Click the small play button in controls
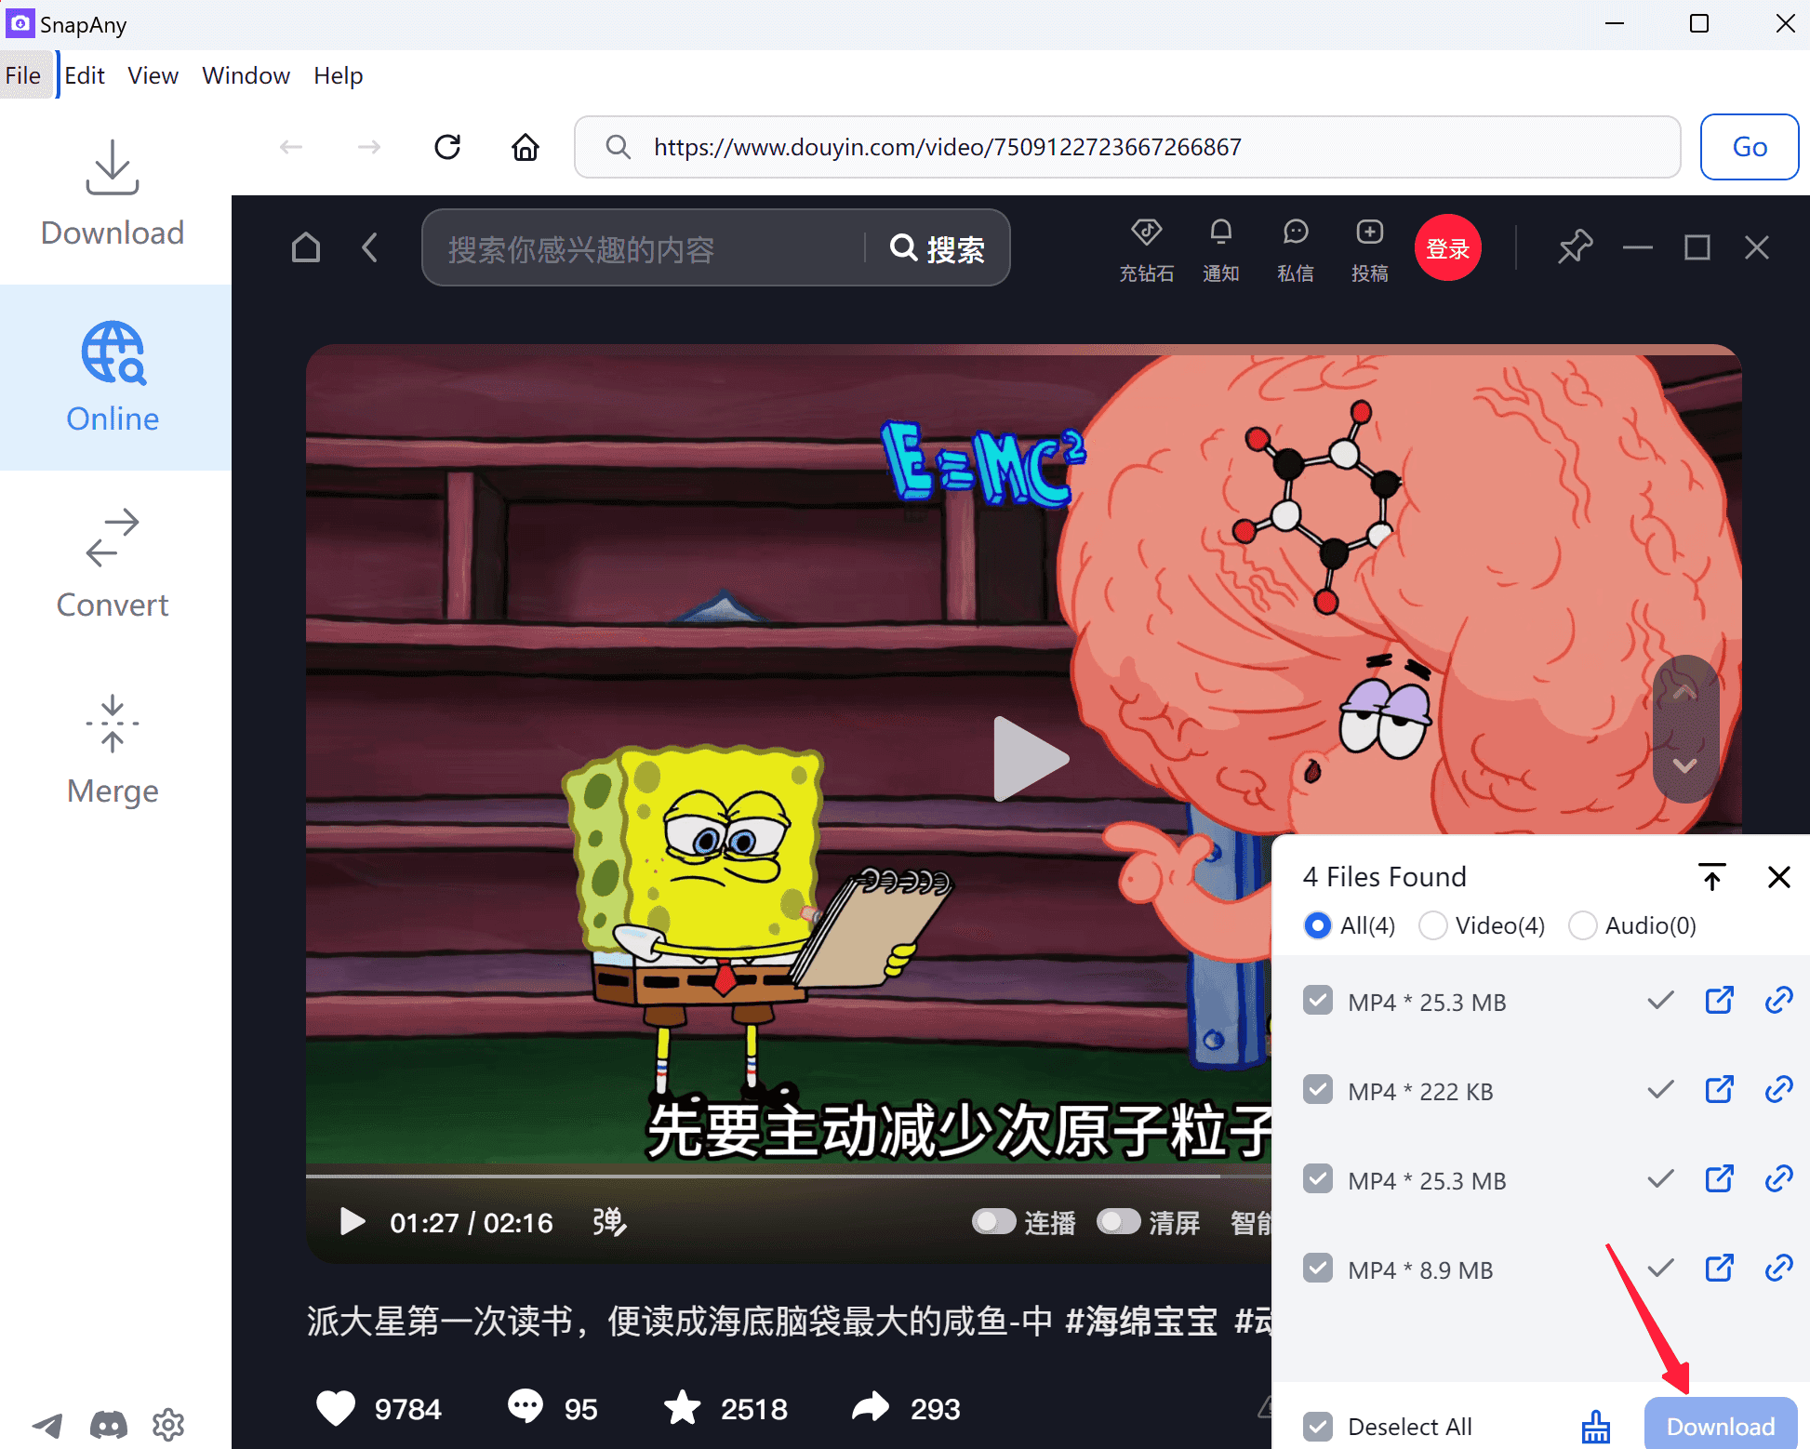 [352, 1222]
